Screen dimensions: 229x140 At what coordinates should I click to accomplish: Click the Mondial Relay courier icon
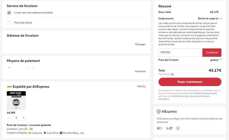(x=61, y=133)
